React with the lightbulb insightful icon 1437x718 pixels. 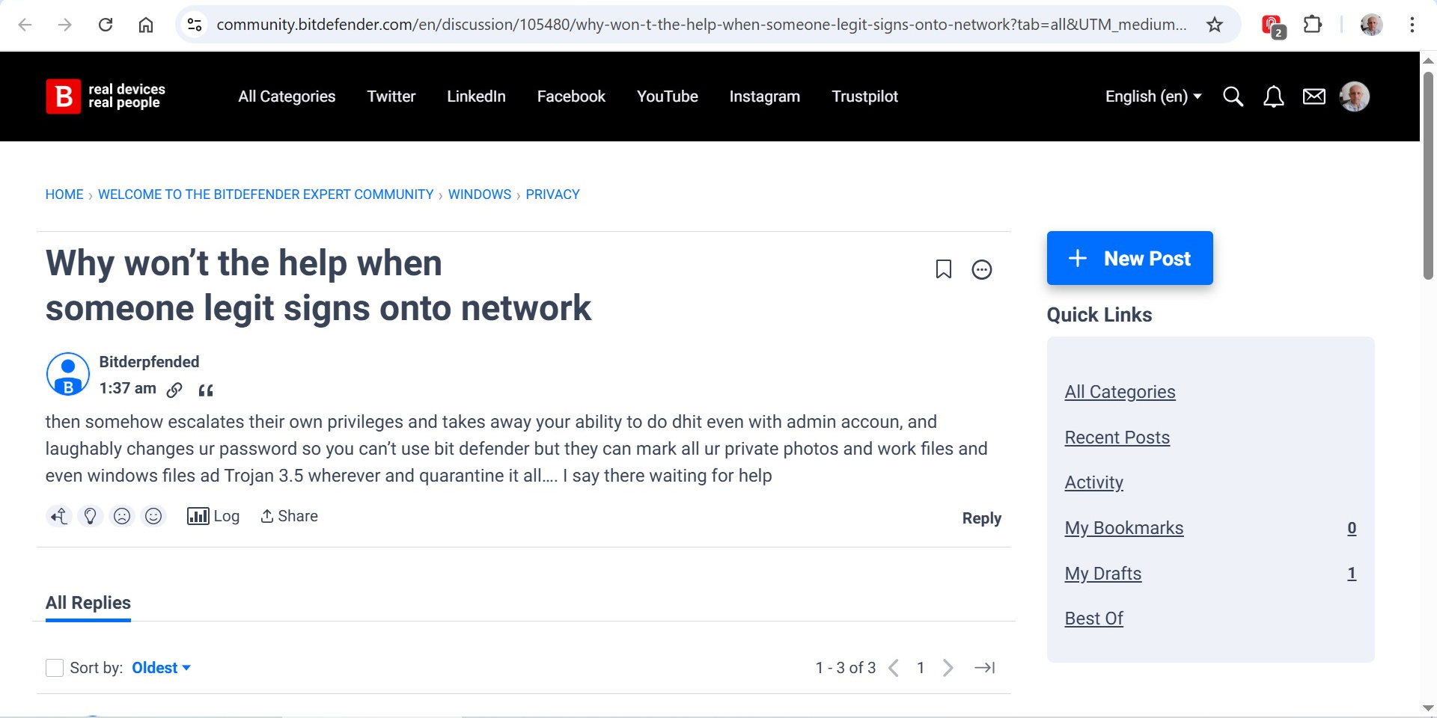[x=90, y=516]
